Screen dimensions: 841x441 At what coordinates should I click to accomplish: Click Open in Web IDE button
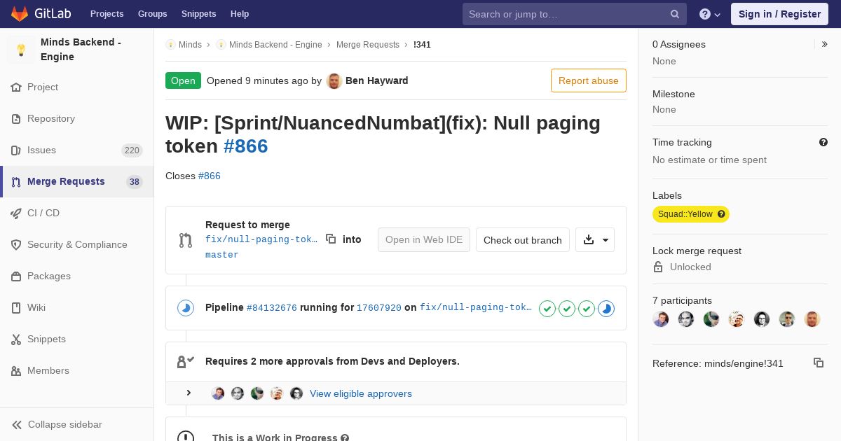[x=424, y=239]
